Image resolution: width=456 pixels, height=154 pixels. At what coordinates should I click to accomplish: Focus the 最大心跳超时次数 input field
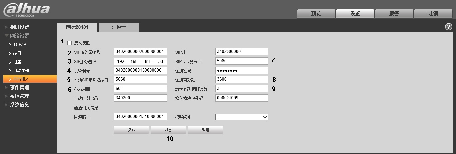pos(242,89)
